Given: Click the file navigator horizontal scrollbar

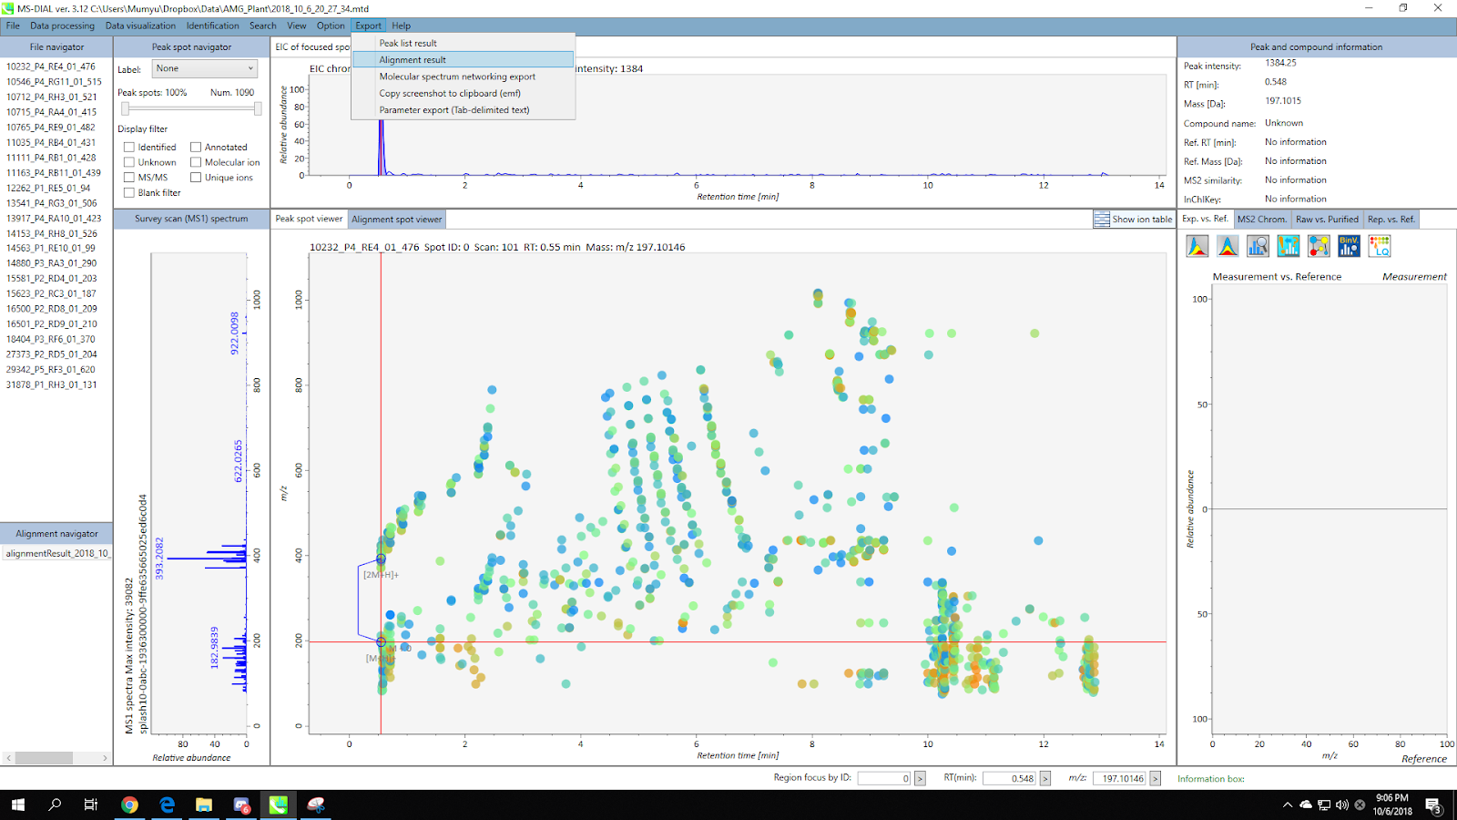Looking at the screenshot, I should tap(56, 758).
